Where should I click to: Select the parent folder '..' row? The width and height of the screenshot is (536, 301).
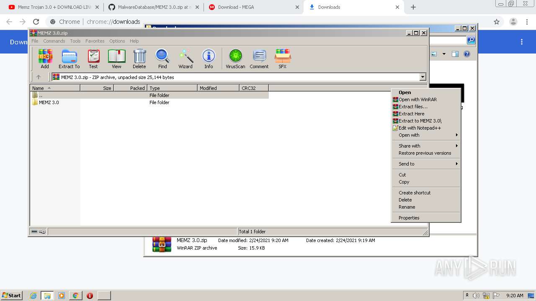point(149,95)
